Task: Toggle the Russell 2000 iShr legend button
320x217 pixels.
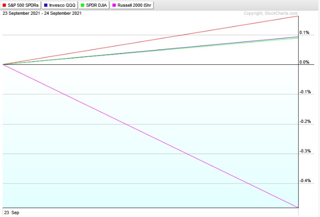Action: pyautogui.click(x=132, y=5)
